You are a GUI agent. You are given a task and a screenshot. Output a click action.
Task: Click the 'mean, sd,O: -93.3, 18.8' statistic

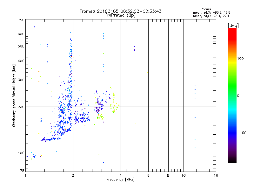[211, 12]
